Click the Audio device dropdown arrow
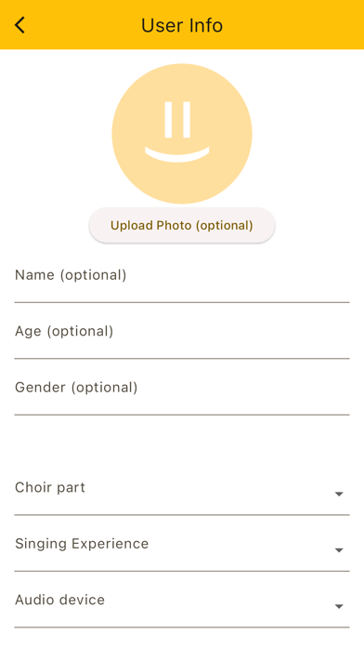364x647 pixels. [x=339, y=606]
